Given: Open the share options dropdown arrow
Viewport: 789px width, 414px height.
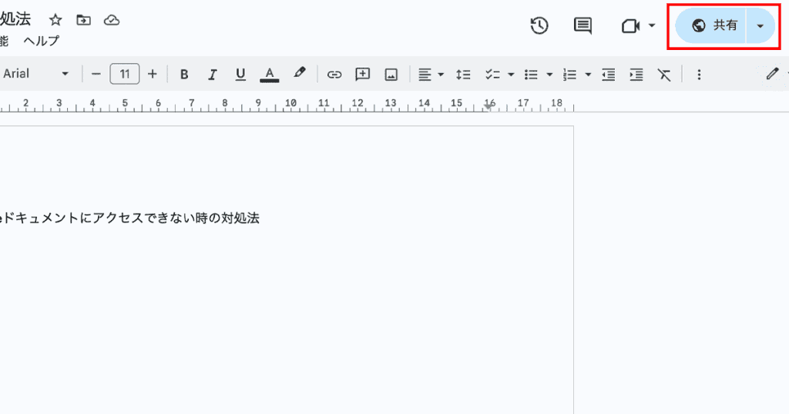Looking at the screenshot, I should point(760,25).
